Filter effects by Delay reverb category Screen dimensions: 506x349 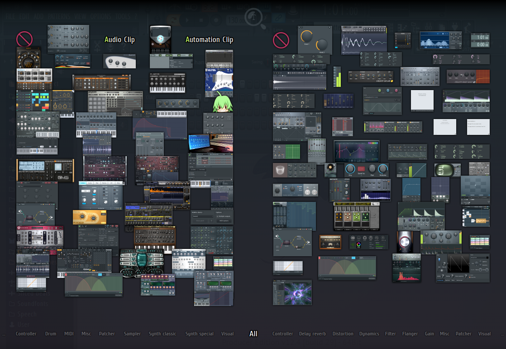click(x=312, y=334)
